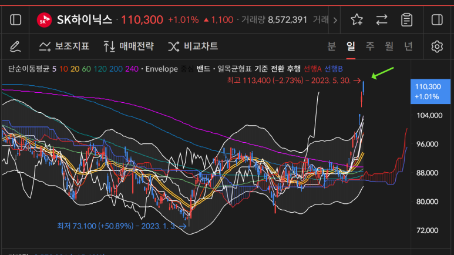
Task: Click the 104,000 price axis label
Action: 429,115
